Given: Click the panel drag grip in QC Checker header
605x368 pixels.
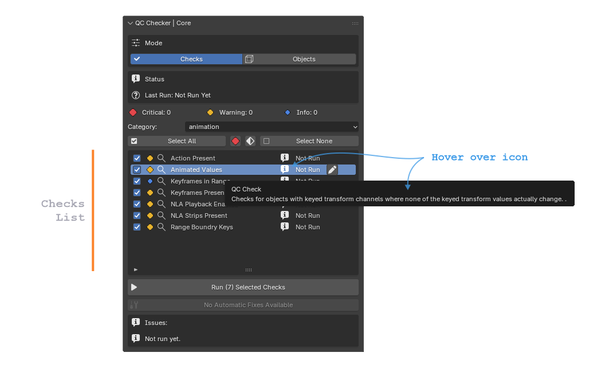Looking at the screenshot, I should point(355,24).
